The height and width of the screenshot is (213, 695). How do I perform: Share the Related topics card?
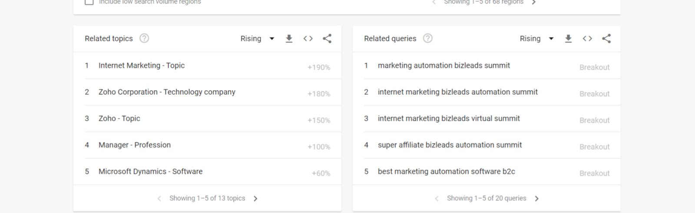point(327,39)
